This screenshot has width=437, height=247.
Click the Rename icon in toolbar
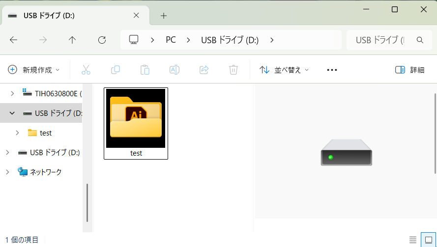click(x=175, y=70)
